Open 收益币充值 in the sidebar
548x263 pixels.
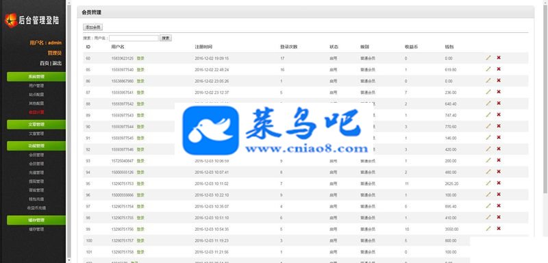tap(36, 208)
